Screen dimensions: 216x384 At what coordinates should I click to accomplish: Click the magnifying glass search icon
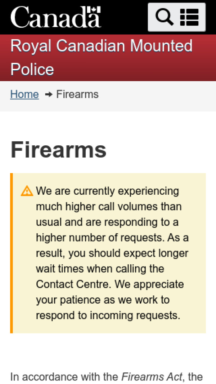pos(165,17)
